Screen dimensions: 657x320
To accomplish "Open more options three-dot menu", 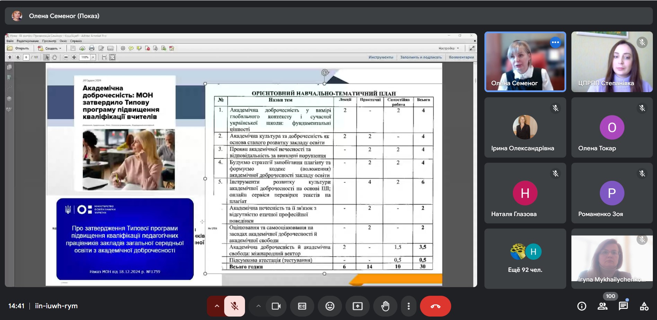I will [409, 306].
